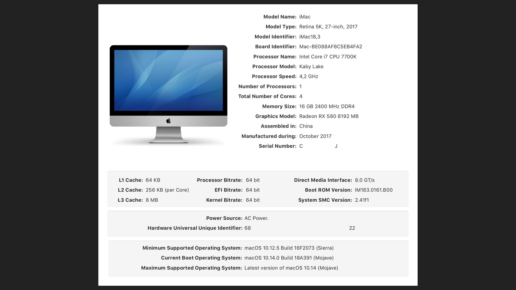Click the "Serial Number:" label
516x290 pixels.
tap(278, 146)
